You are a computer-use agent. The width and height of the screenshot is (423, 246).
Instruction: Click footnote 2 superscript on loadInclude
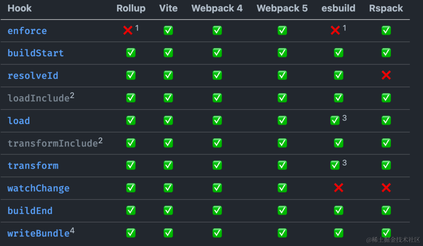point(72,95)
